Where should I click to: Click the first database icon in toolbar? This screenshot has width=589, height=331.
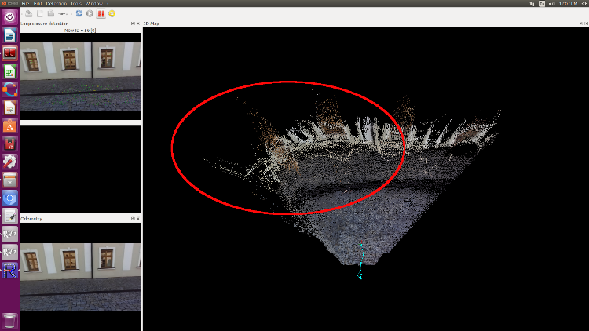28,13
